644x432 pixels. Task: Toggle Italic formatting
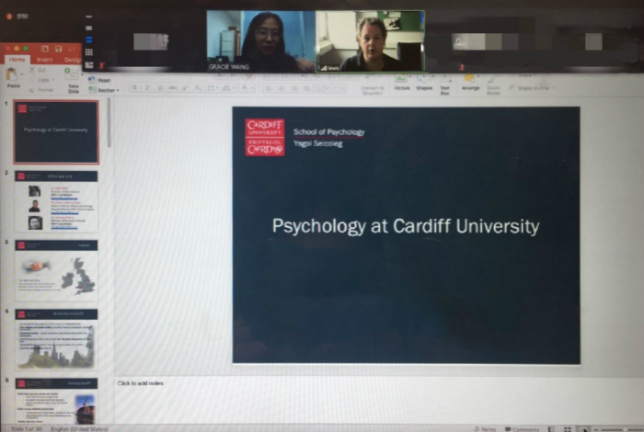pyautogui.click(x=146, y=88)
